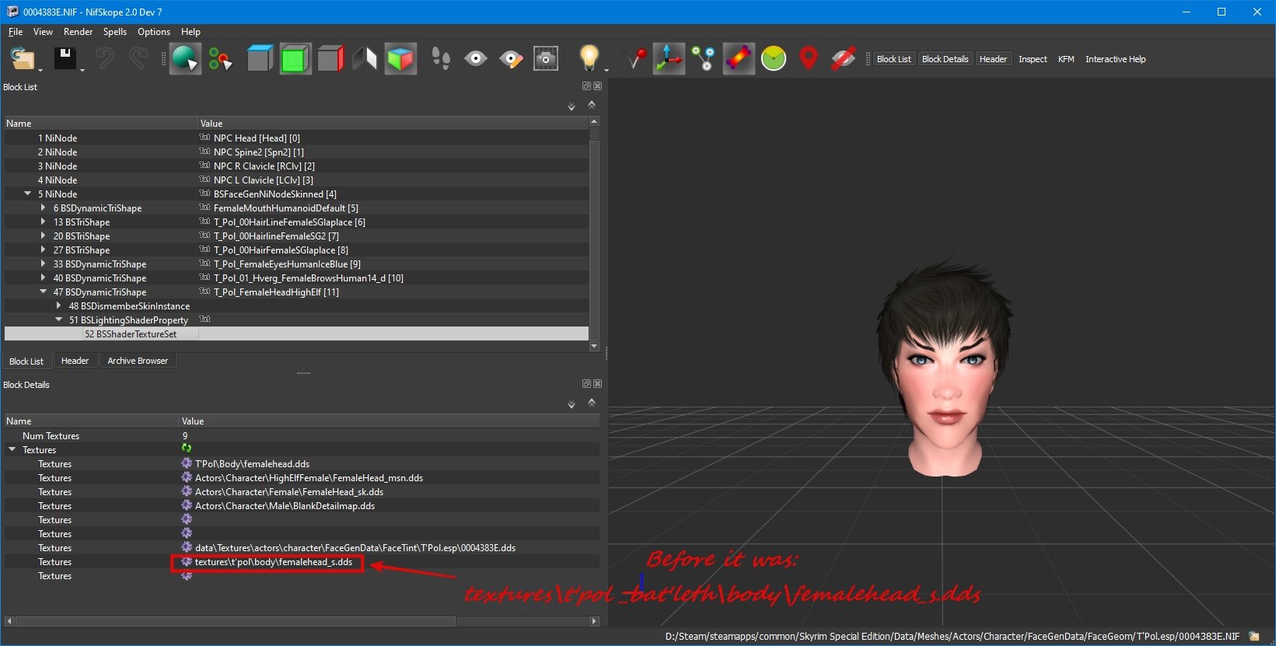Click the Num Textures value 9
The width and height of the screenshot is (1276, 646).
pos(185,436)
